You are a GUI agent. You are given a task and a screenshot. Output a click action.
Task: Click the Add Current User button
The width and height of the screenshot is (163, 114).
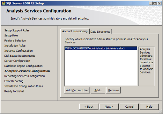tap(77, 90)
